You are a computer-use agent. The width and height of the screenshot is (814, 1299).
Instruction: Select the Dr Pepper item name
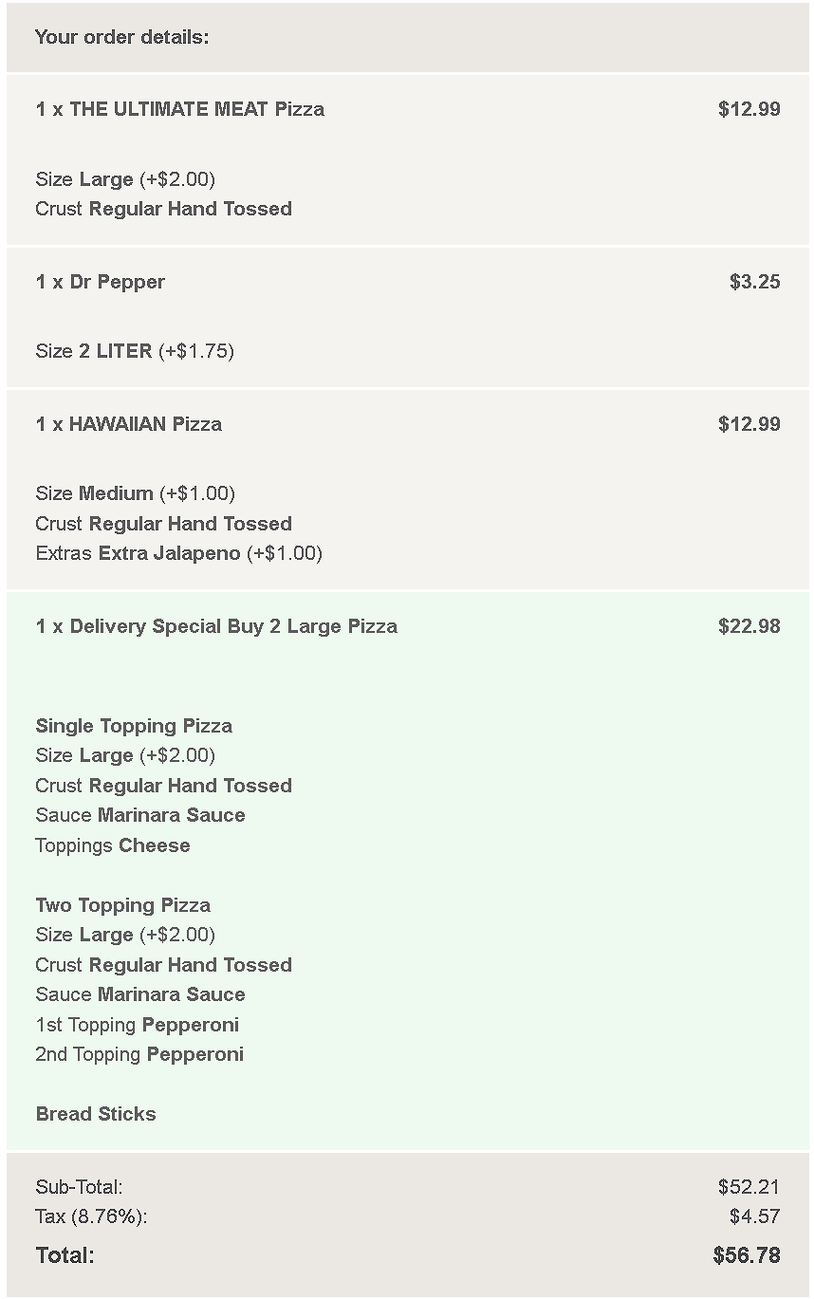point(100,282)
